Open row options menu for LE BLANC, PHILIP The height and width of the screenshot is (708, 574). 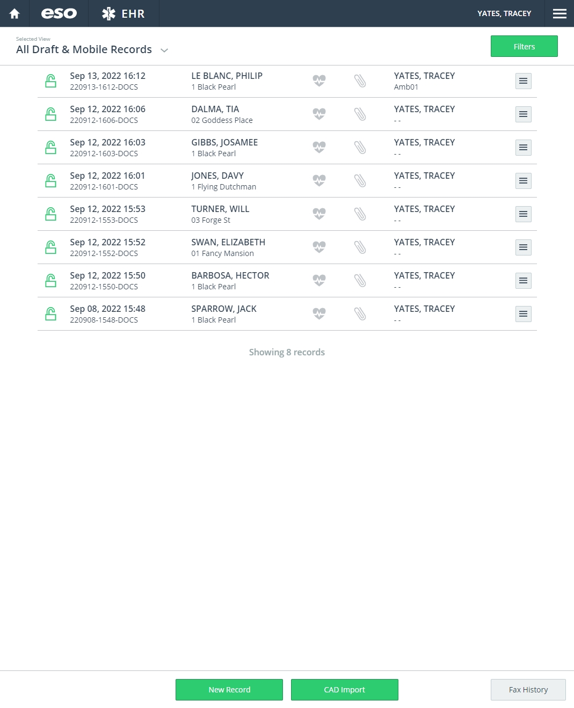tap(523, 81)
